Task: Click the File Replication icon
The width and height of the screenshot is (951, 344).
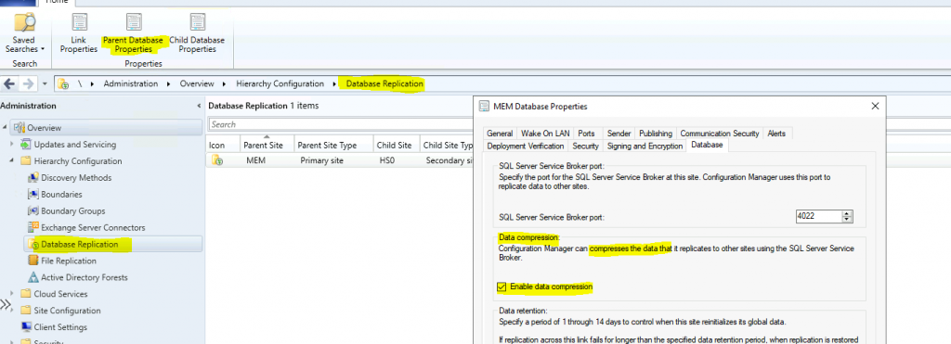Action: point(33,261)
